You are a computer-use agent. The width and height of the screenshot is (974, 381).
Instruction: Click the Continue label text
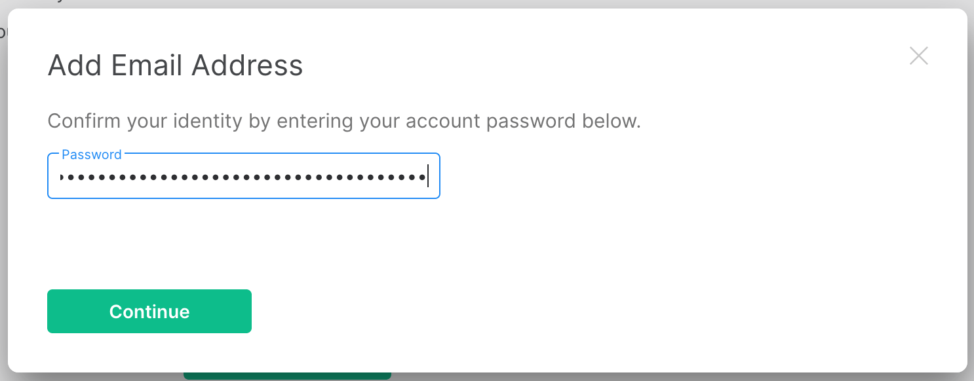pyautogui.click(x=149, y=312)
